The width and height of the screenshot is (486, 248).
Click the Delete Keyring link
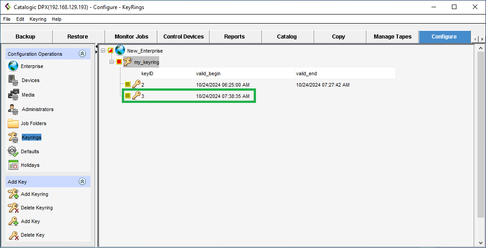(37, 208)
